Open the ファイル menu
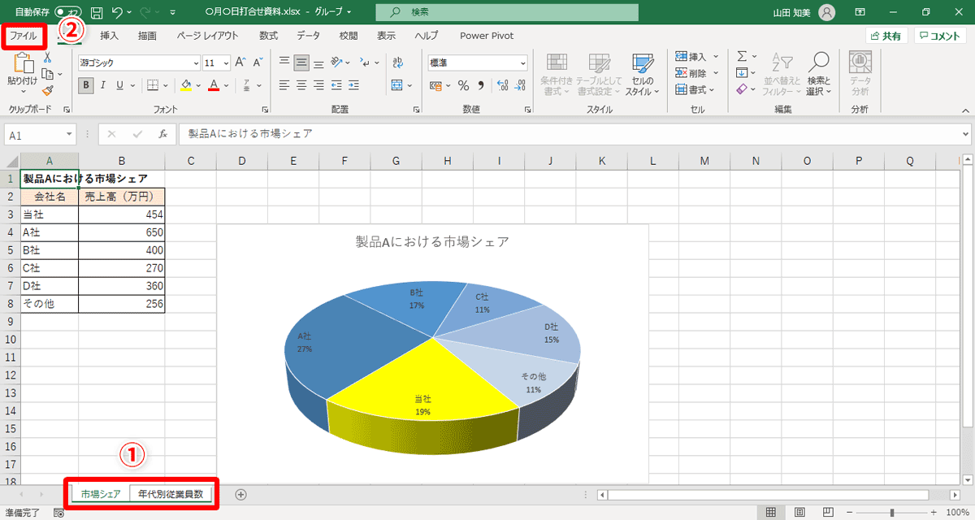The width and height of the screenshot is (975, 520). [x=23, y=36]
